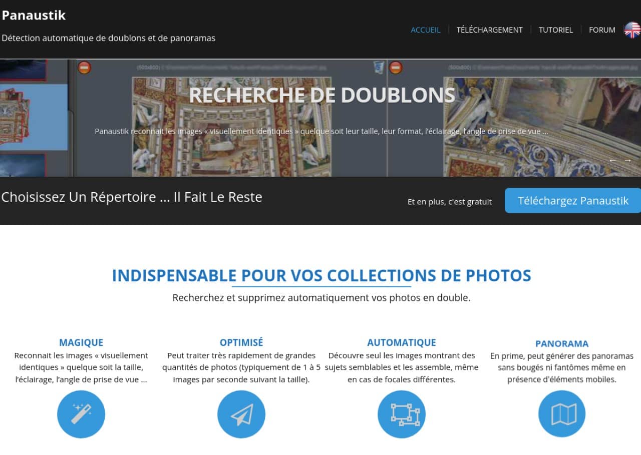This screenshot has width=641, height=455.
Task: Click the 'INDISPENSABLE POUR VOS COLLECTIONS DE PHOTOS' heading
Action: (x=322, y=275)
